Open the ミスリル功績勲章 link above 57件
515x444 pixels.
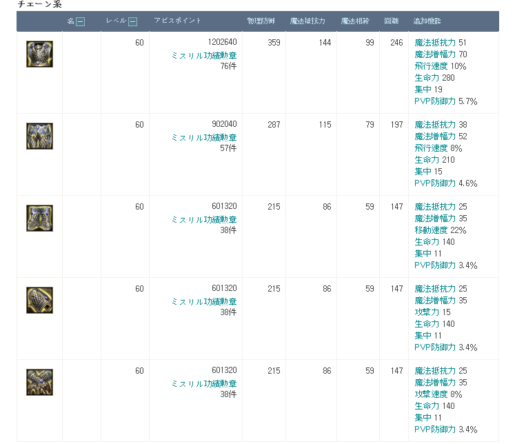click(x=204, y=138)
